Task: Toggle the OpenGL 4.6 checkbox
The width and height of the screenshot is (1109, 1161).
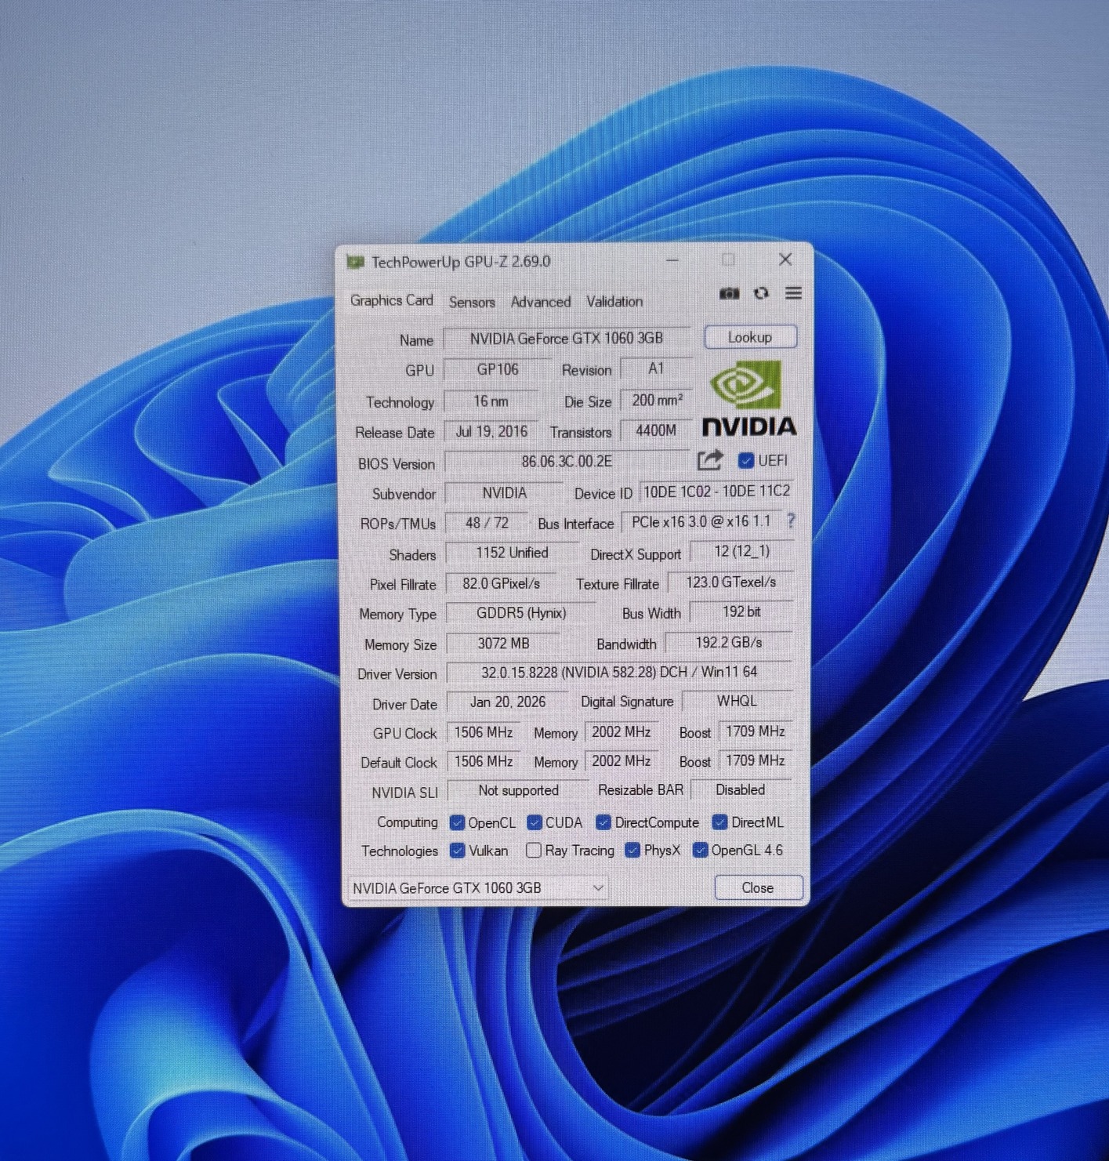Action: coord(701,851)
